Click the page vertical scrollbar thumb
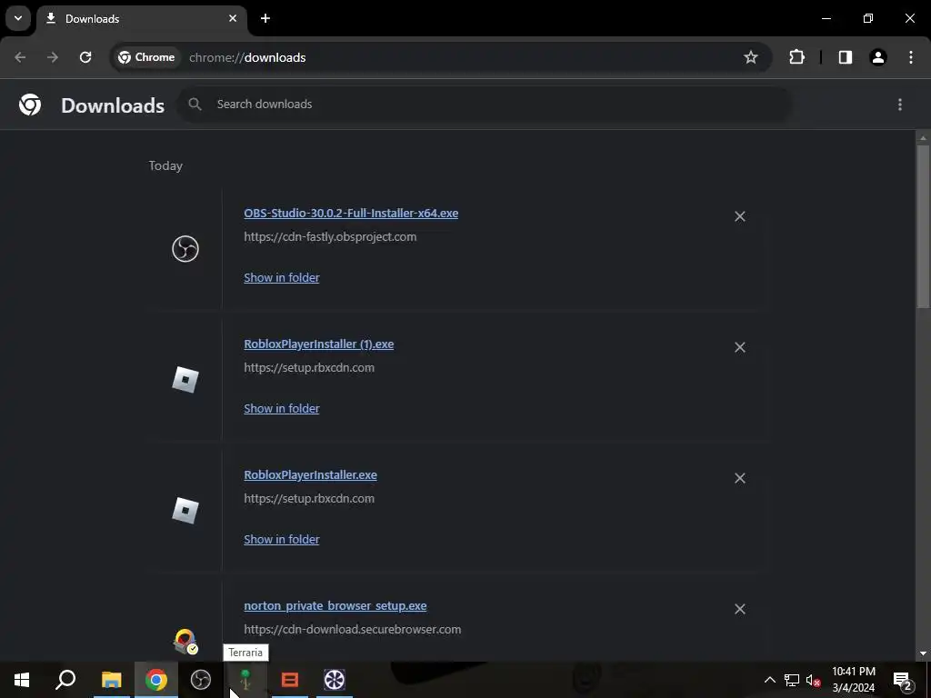 923,225
